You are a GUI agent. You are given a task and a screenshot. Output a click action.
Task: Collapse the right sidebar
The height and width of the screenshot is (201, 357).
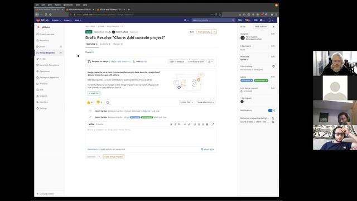[273, 27]
